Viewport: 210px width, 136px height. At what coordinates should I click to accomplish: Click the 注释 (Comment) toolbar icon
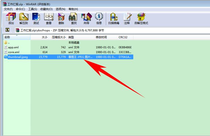coord(127,17)
